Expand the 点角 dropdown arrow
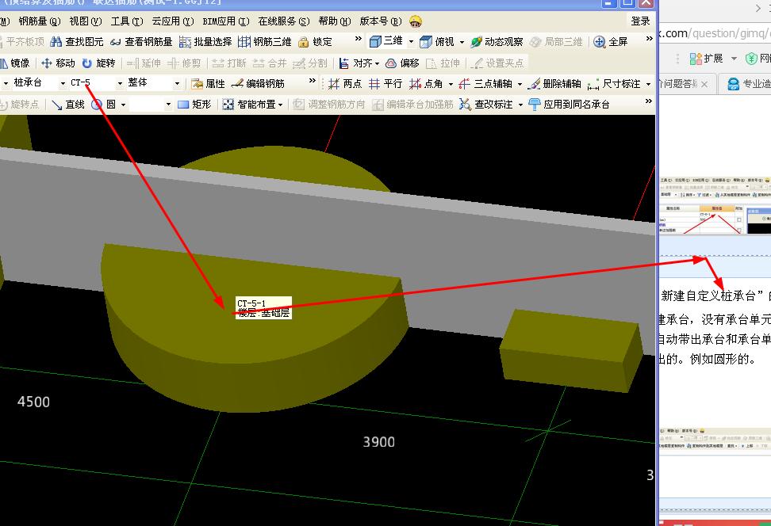Image resolution: width=771 pixels, height=526 pixels. coord(451,85)
